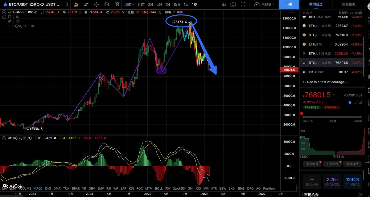Toggle visibility of the TD indicator
370x197 pixels.
17,17
